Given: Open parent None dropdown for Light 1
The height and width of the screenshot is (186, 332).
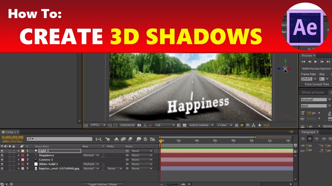Looking at the screenshot, I should (142, 151).
